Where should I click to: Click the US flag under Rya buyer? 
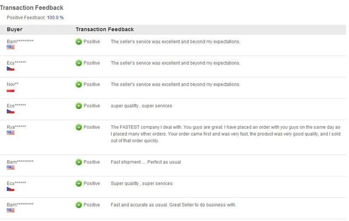tap(10, 133)
